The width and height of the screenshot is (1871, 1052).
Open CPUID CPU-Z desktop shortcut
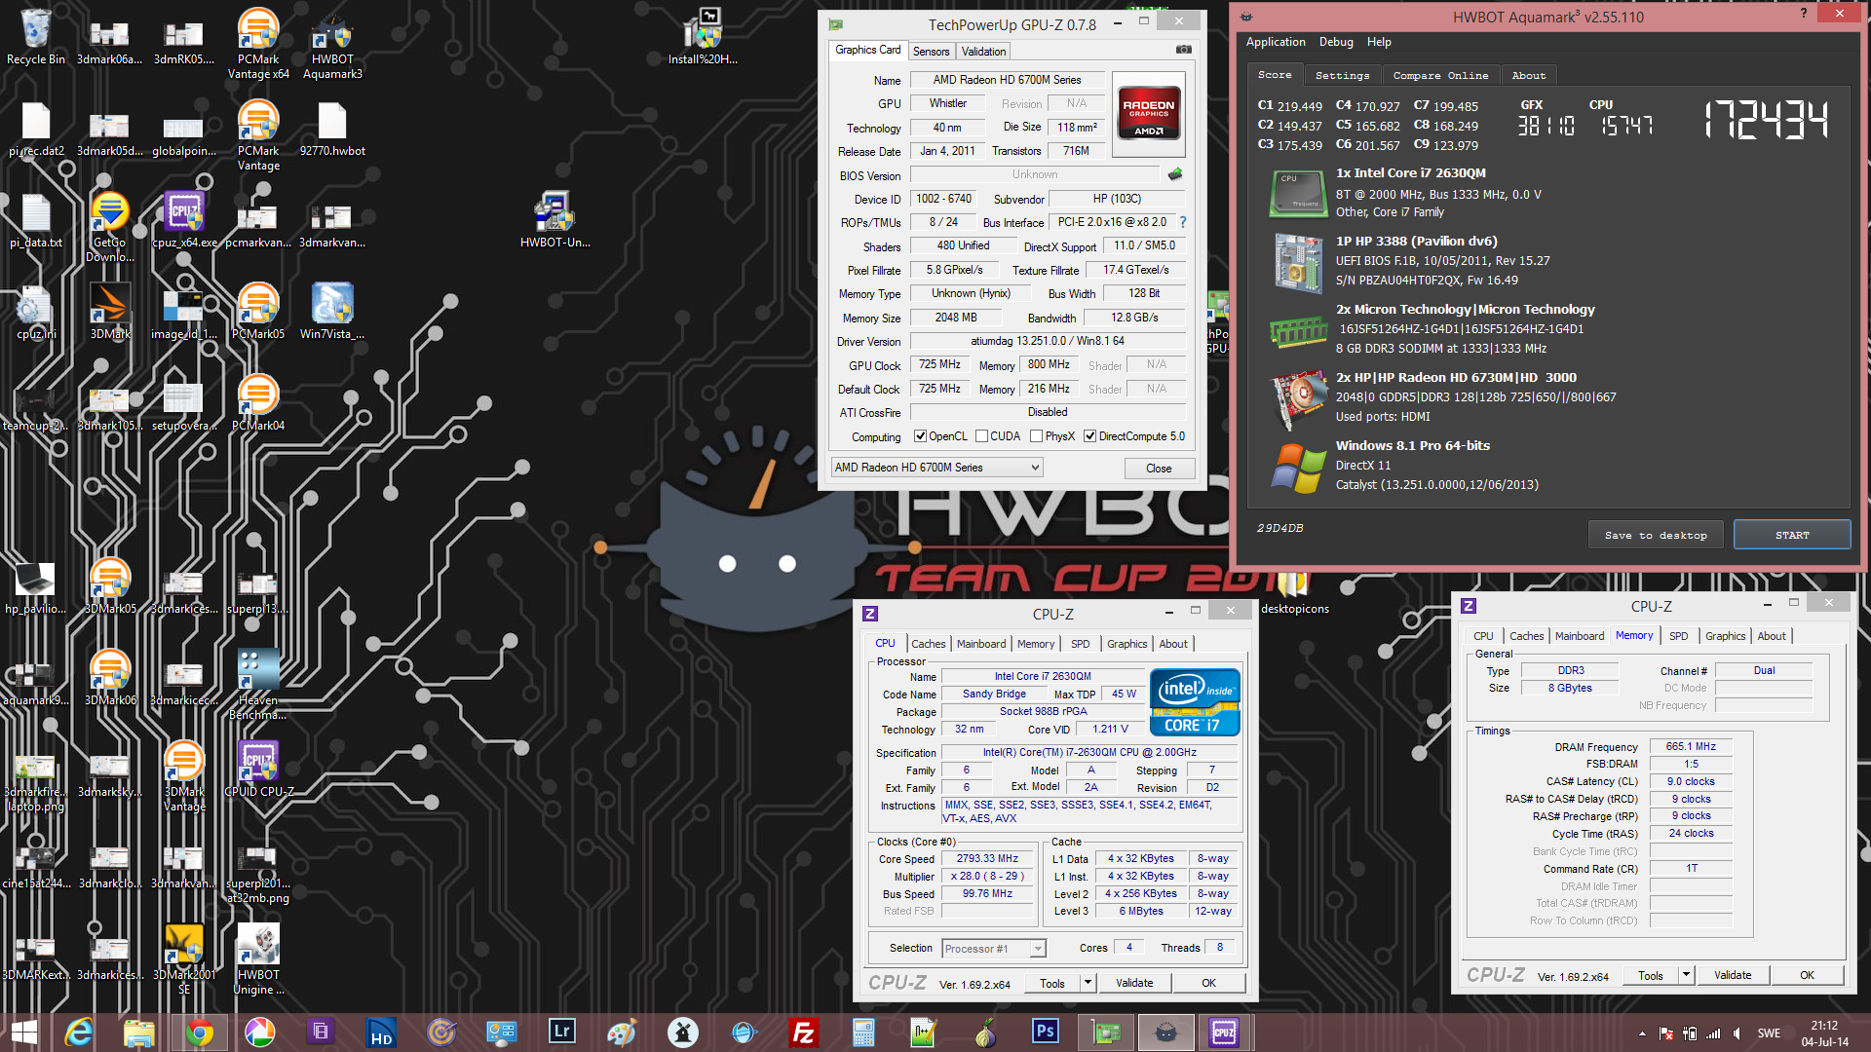[258, 770]
